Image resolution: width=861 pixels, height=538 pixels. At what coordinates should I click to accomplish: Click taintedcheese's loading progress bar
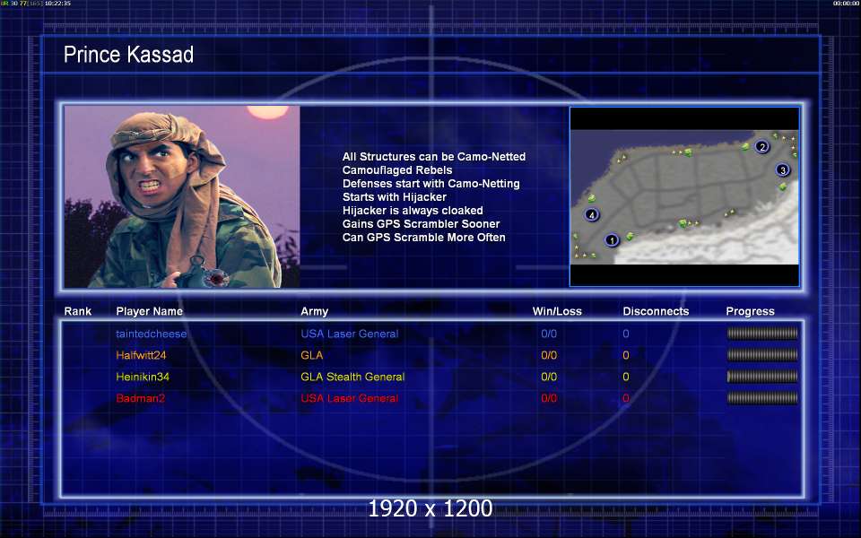click(762, 334)
